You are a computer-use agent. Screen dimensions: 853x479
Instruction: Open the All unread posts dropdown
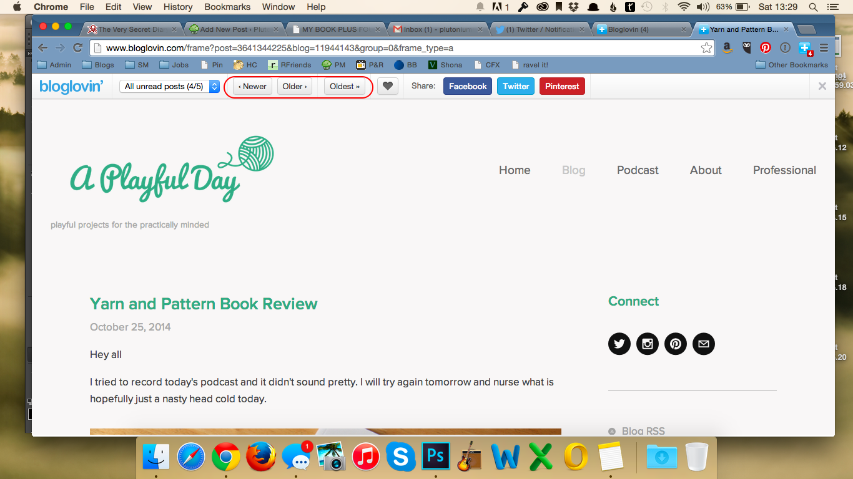click(169, 87)
